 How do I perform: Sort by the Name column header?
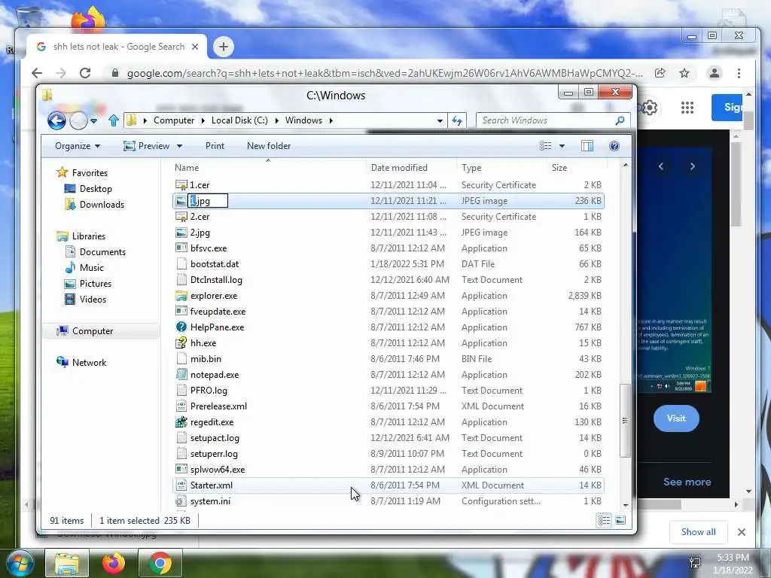[268, 168]
